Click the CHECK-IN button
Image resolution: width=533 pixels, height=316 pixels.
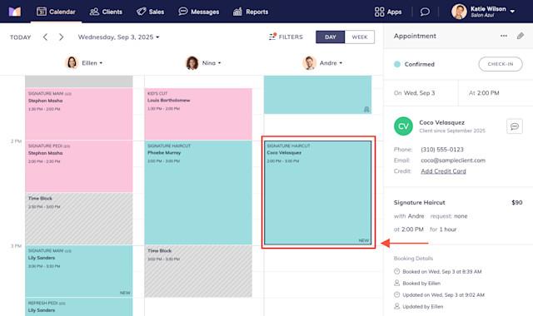click(x=501, y=64)
